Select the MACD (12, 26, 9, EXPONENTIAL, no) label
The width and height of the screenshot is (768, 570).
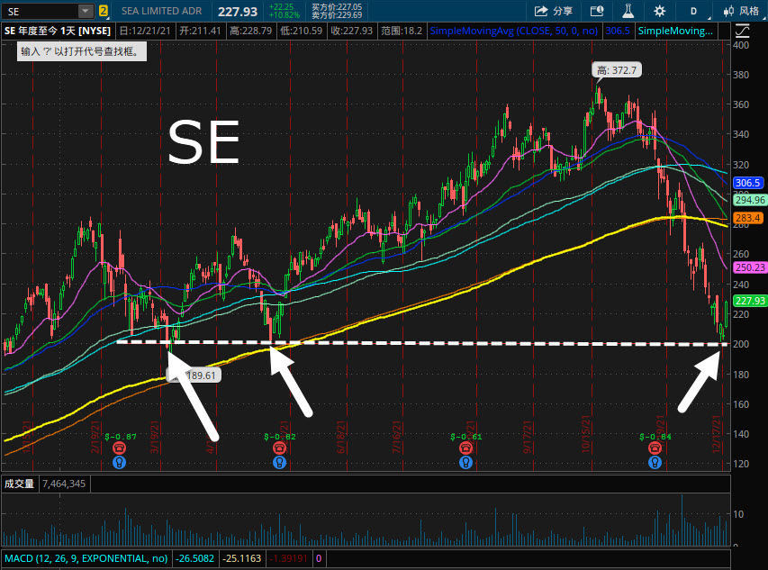pyautogui.click(x=86, y=558)
